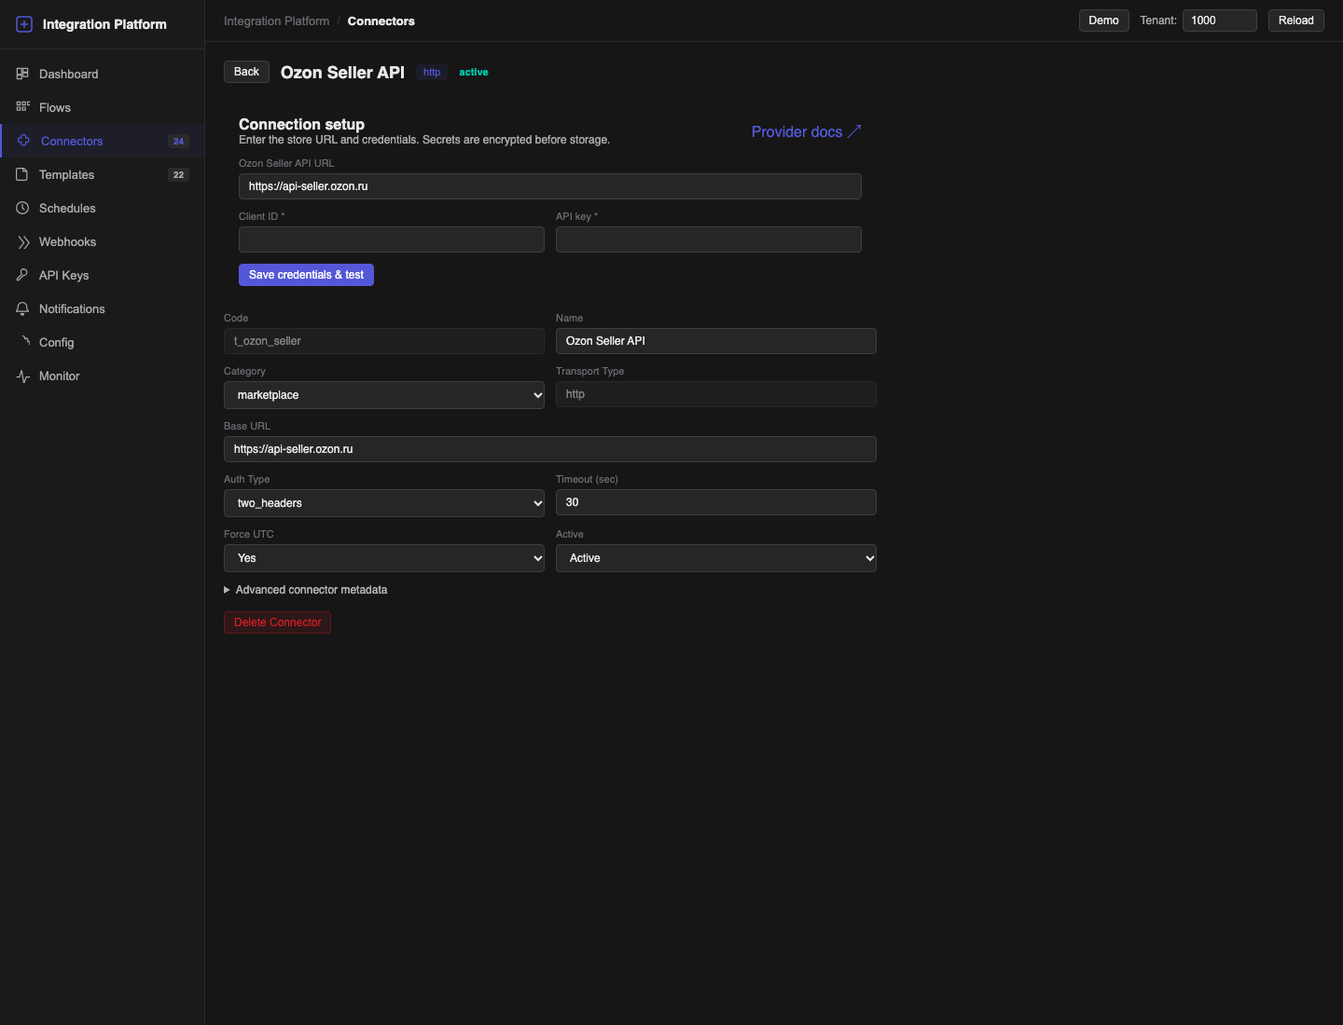Click the Name field
The width and height of the screenshot is (1343, 1025).
click(x=716, y=341)
